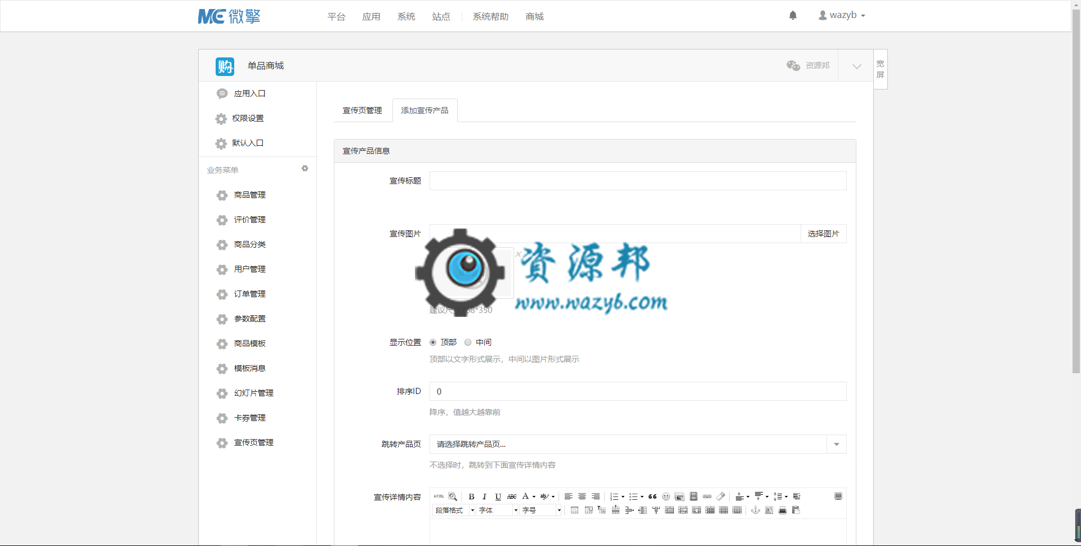Open 参数配置 in sidebar
Viewport: 1081px width, 546px height.
tap(249, 319)
